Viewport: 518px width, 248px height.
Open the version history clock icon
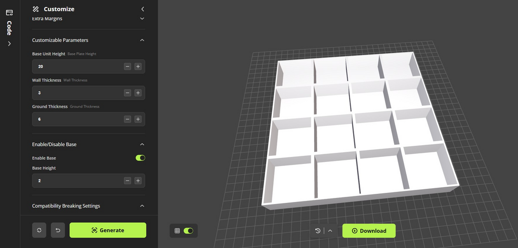pyautogui.click(x=318, y=231)
